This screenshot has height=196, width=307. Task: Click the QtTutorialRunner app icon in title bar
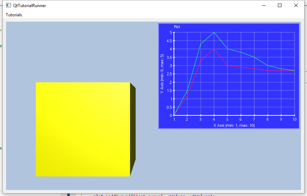click(x=8, y=6)
